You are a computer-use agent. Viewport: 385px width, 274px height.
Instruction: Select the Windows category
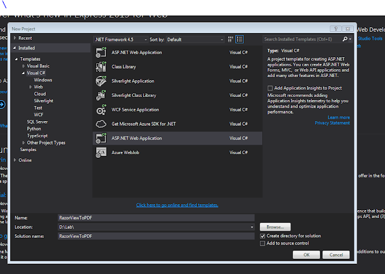click(43, 80)
